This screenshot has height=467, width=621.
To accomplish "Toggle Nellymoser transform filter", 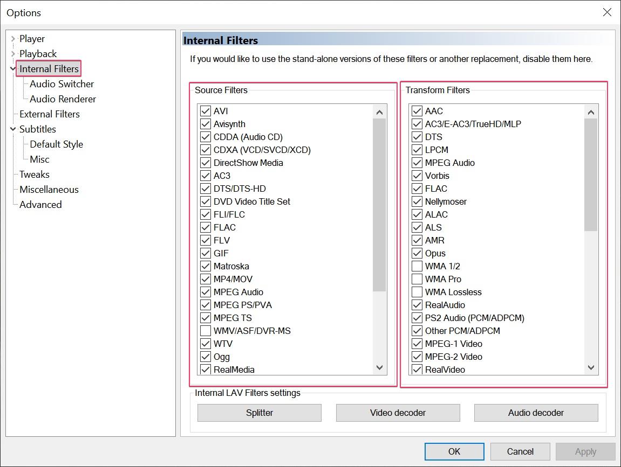I will tap(417, 201).
